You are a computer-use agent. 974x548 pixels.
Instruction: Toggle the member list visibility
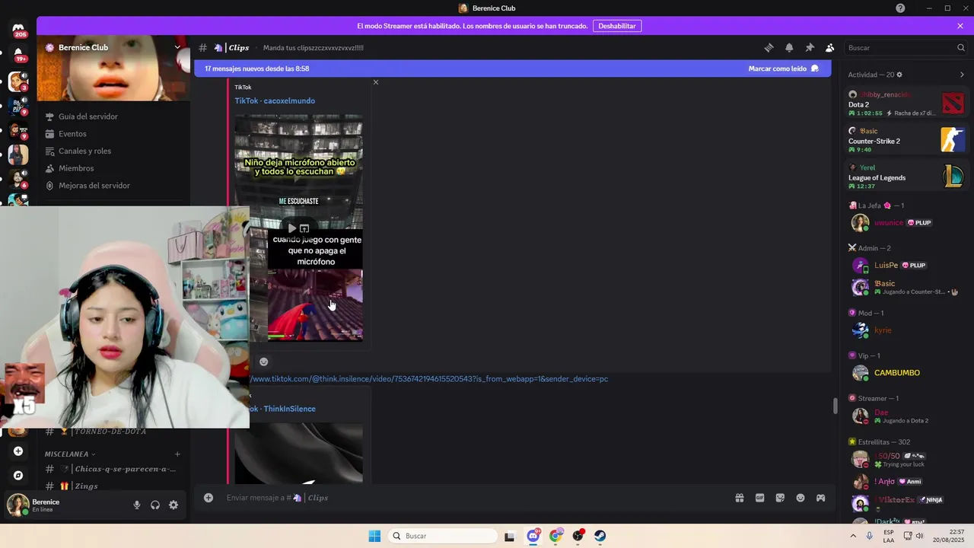click(830, 47)
